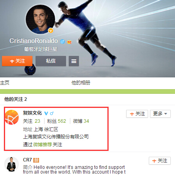Click the blue V verification icon beside 复娱文化
Image resolution: width=175 pixels, height=181 pixels.
click(x=46, y=113)
